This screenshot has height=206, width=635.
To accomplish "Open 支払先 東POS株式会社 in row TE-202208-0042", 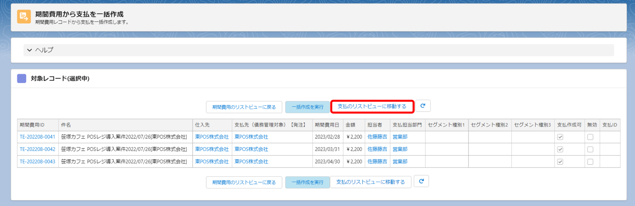I will [x=251, y=149].
